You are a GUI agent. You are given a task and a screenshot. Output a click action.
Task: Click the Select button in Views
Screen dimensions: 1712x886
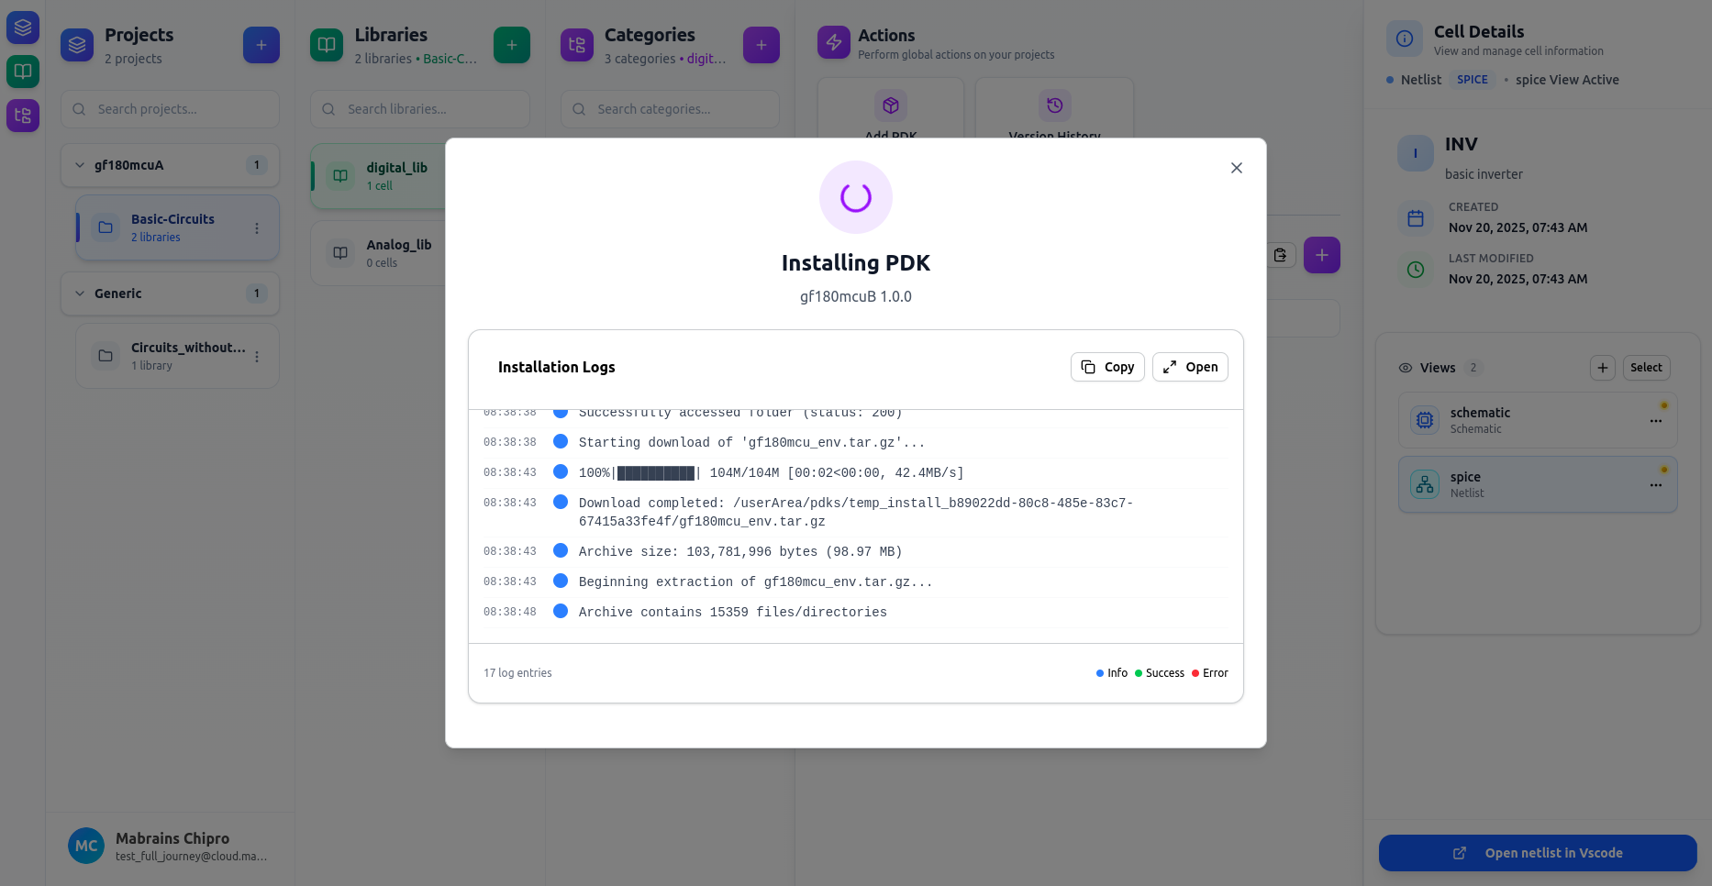1646,368
